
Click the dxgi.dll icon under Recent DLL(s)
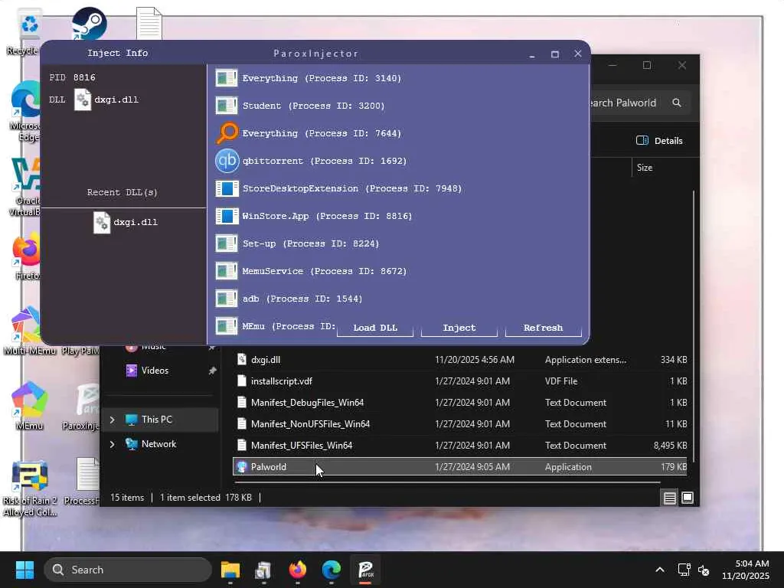(102, 223)
